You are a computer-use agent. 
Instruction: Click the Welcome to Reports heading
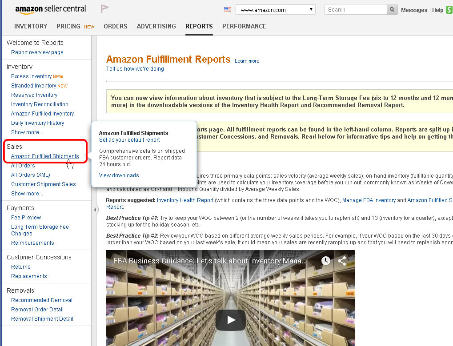tap(35, 43)
